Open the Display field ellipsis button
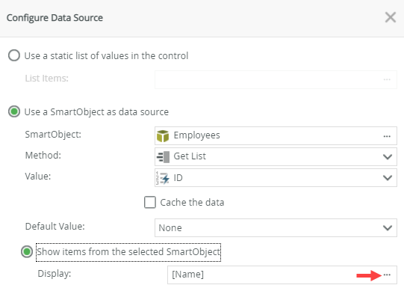The width and height of the screenshot is (404, 291). pyautogui.click(x=387, y=275)
